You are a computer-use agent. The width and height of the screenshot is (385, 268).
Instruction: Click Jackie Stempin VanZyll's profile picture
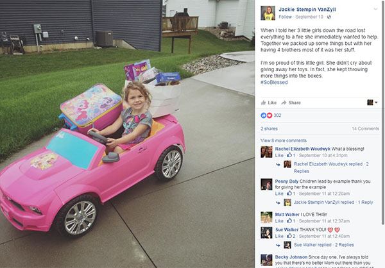[268, 13]
